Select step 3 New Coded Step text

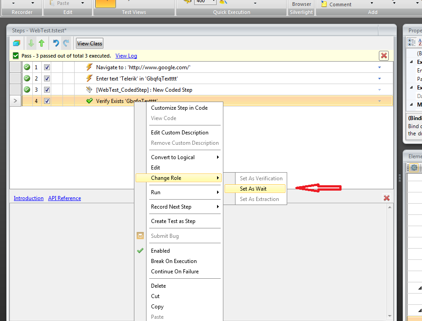(x=144, y=89)
